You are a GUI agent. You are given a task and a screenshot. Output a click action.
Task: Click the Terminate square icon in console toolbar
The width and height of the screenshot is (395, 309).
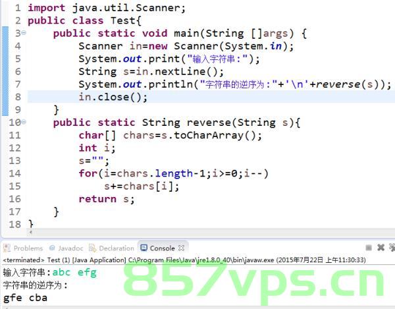[369, 248]
